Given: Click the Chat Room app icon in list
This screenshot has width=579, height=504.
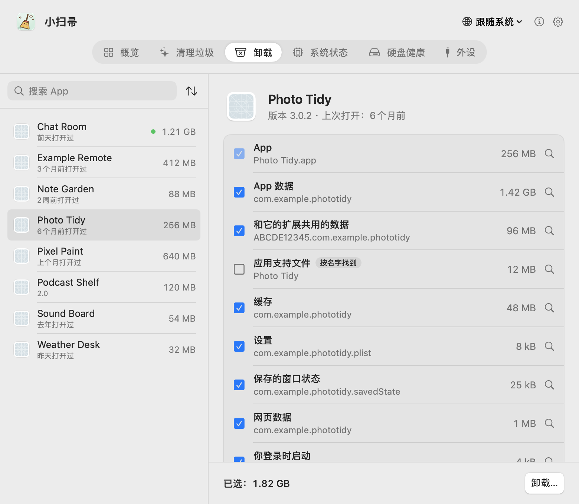Looking at the screenshot, I should click(22, 132).
